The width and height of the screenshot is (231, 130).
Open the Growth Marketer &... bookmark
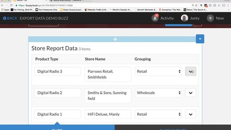click(x=146, y=10)
